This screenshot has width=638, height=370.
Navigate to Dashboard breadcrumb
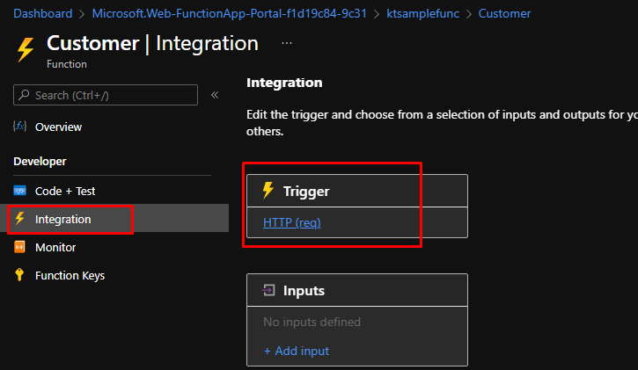[41, 14]
